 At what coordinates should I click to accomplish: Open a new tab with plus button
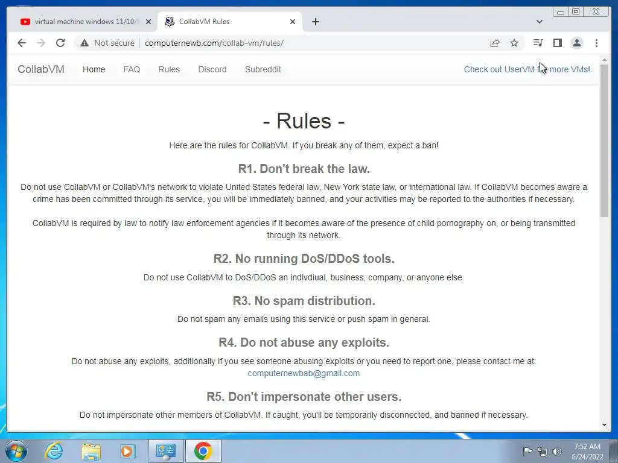click(x=315, y=22)
